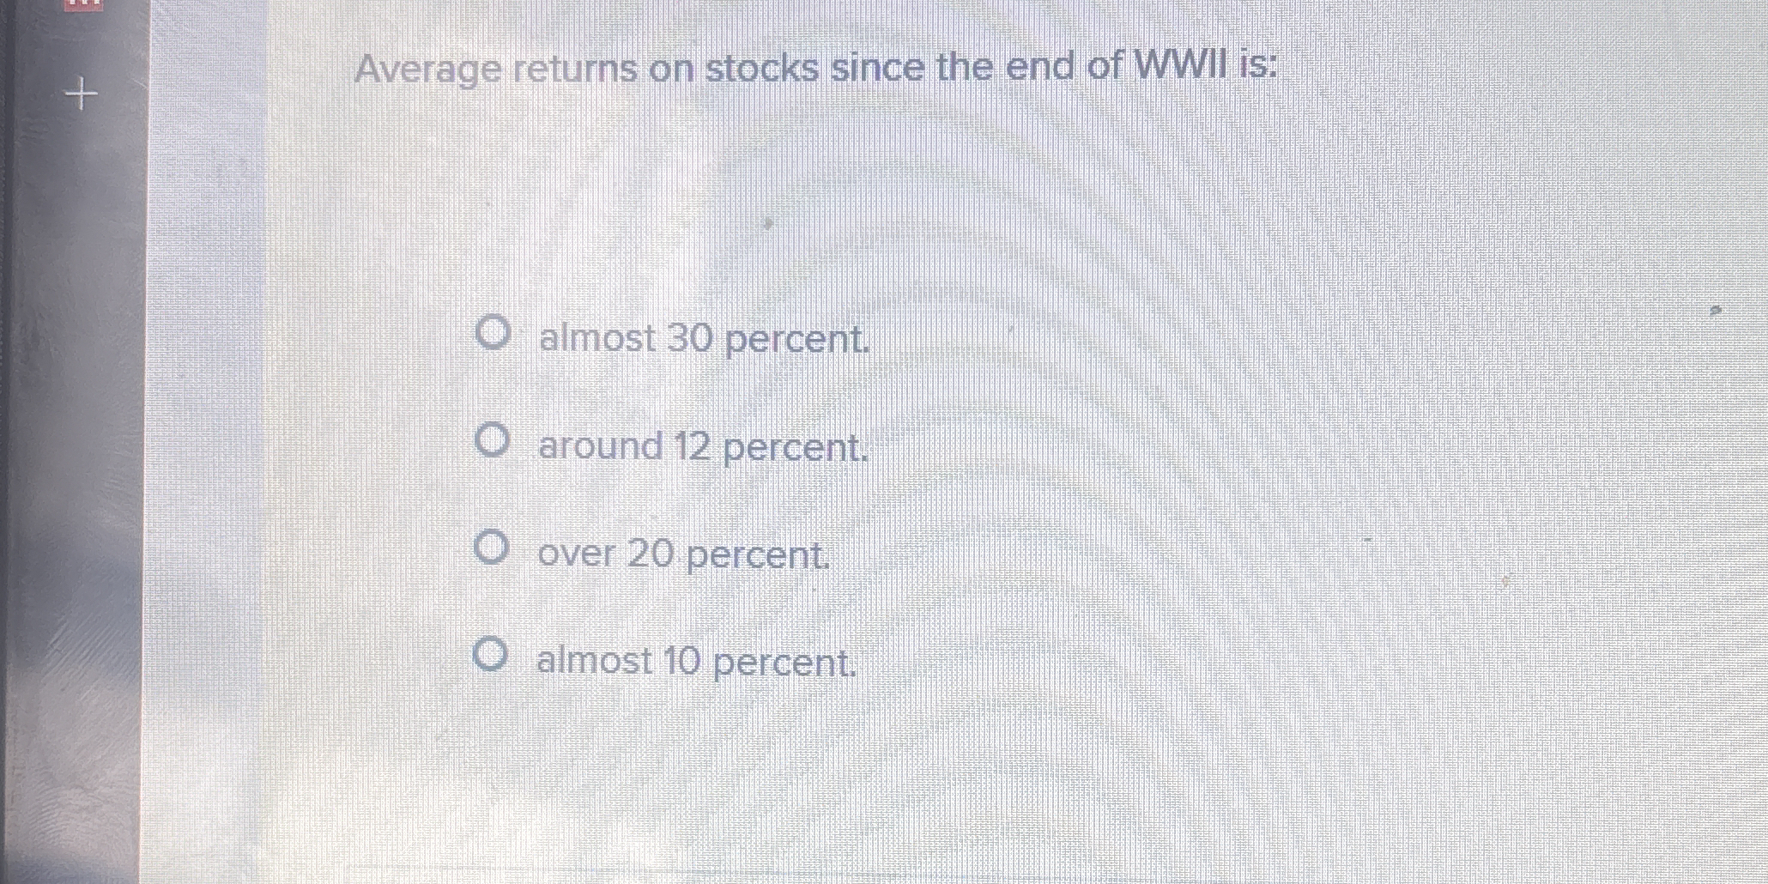Click the word 'Average' in the question
This screenshot has height=884, width=1768.
click(427, 70)
